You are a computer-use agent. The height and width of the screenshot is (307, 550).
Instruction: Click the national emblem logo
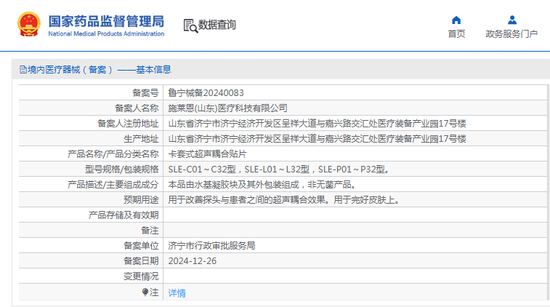pos(29,24)
